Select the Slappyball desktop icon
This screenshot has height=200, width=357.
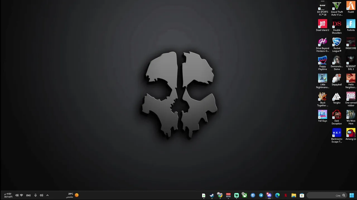click(337, 80)
